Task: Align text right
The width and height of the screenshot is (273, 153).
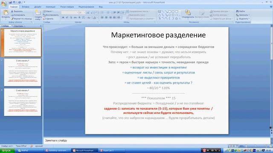Action: [x=110, y=17]
